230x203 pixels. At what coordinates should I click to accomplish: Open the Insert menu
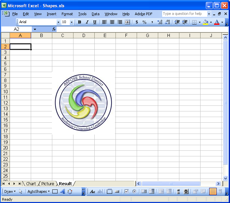point(52,14)
